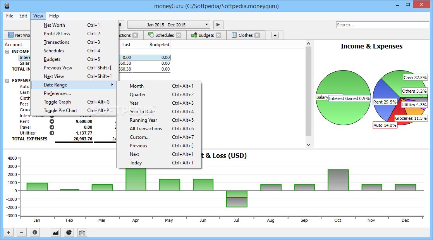Click next date range arrow button

click(x=218, y=24)
